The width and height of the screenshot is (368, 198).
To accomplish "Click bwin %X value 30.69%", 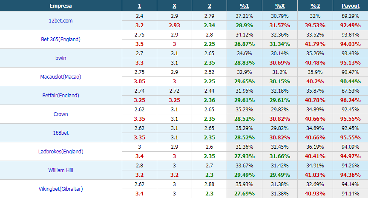I will point(280,63).
